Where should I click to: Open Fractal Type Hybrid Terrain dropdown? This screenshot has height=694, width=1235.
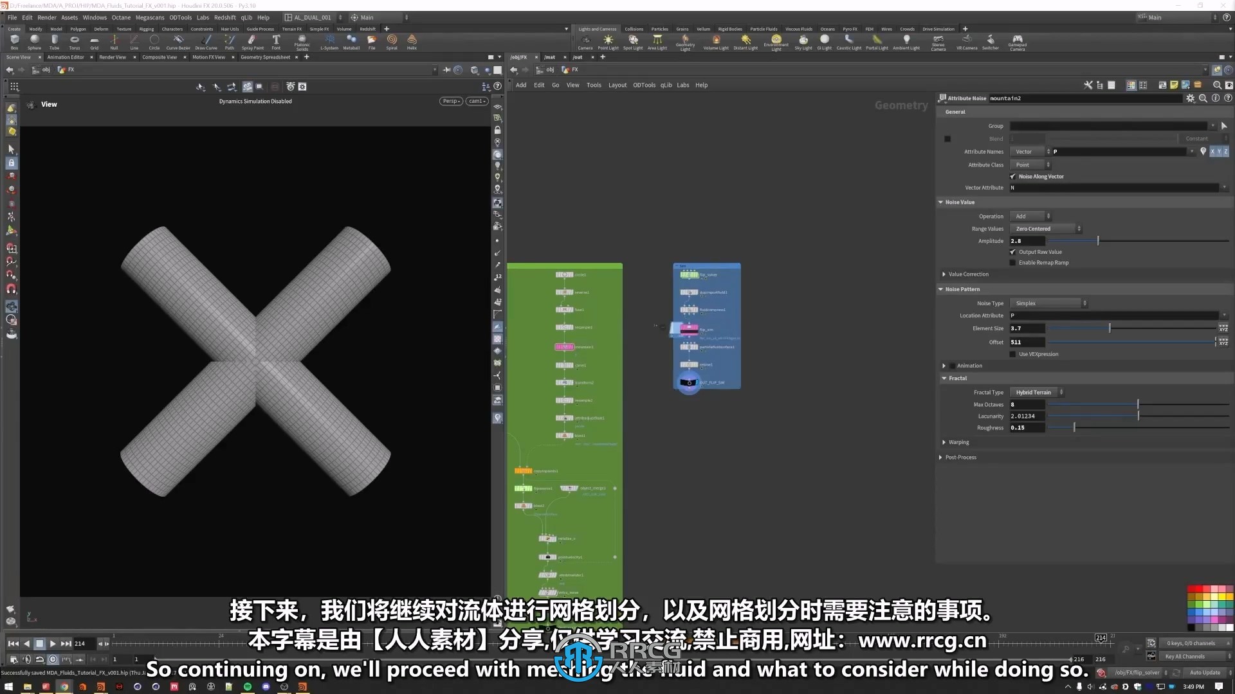[x=1037, y=393]
